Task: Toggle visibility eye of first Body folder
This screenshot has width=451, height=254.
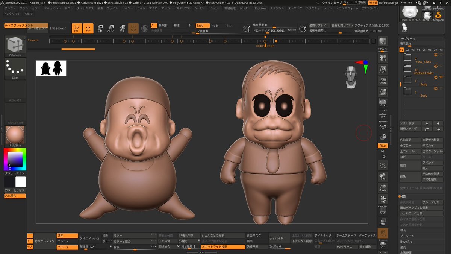Action: (442, 77)
